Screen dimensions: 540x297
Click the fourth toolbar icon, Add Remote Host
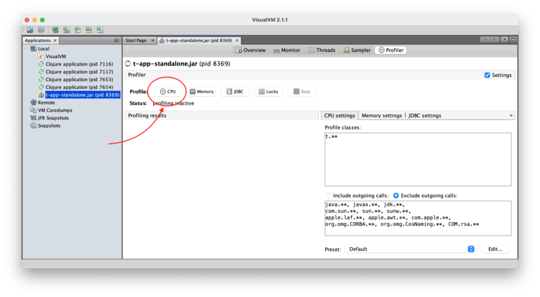(66, 30)
